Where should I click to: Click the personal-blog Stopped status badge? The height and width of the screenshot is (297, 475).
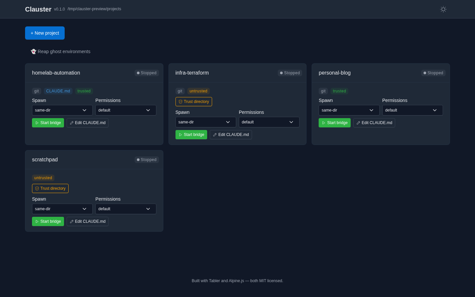pos(433,73)
